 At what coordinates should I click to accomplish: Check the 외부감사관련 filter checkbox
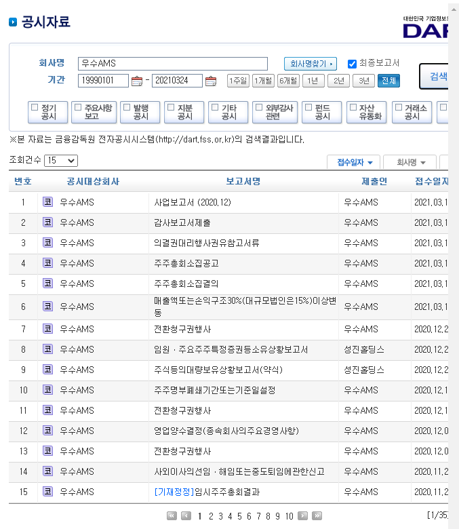click(259, 107)
